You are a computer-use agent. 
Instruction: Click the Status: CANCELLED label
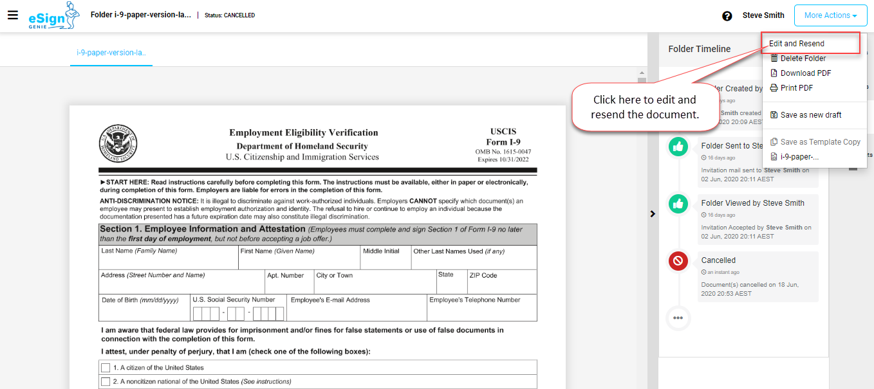click(x=230, y=15)
